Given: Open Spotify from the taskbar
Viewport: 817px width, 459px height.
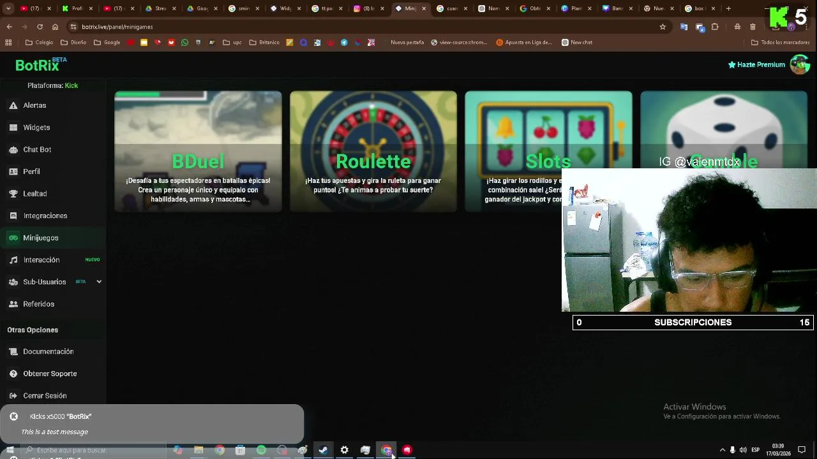Looking at the screenshot, I should tap(261, 450).
